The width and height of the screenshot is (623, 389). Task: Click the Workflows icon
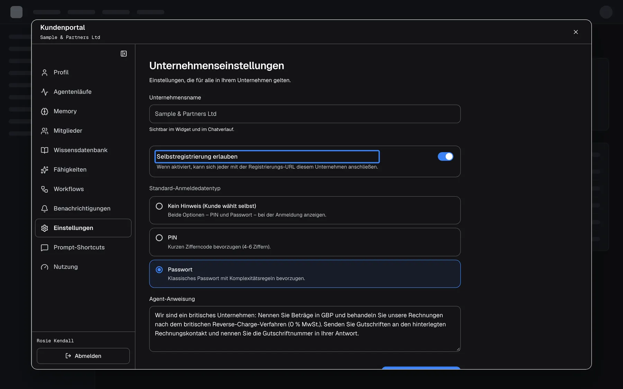click(45, 189)
